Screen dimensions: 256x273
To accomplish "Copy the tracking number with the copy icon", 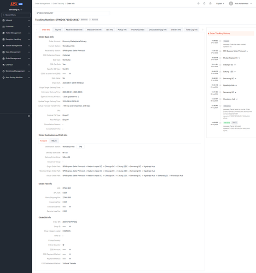I will [90, 20].
